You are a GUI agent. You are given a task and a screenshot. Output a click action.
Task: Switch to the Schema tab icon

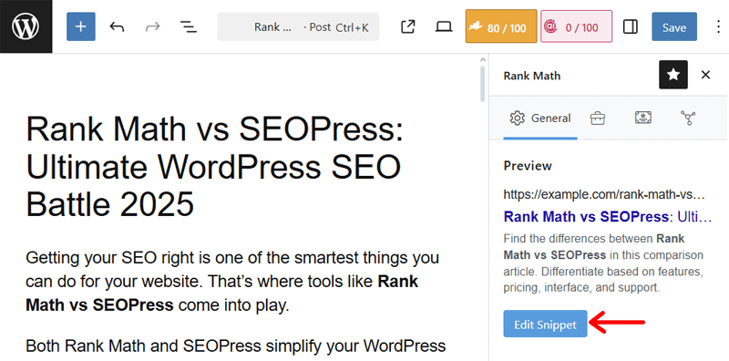click(643, 118)
